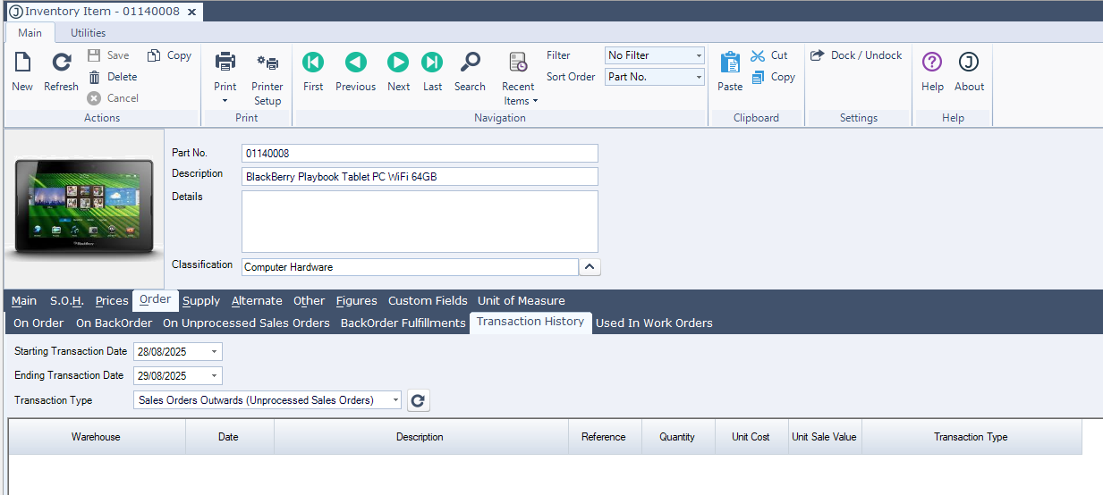Open the Printer Setup tool
1103x495 pixels.
(x=267, y=63)
